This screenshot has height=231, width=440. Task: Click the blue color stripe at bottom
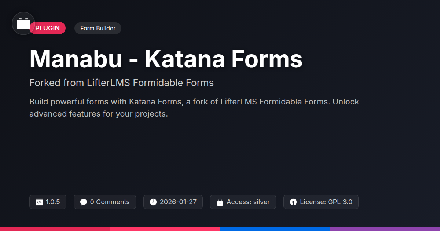275,229
